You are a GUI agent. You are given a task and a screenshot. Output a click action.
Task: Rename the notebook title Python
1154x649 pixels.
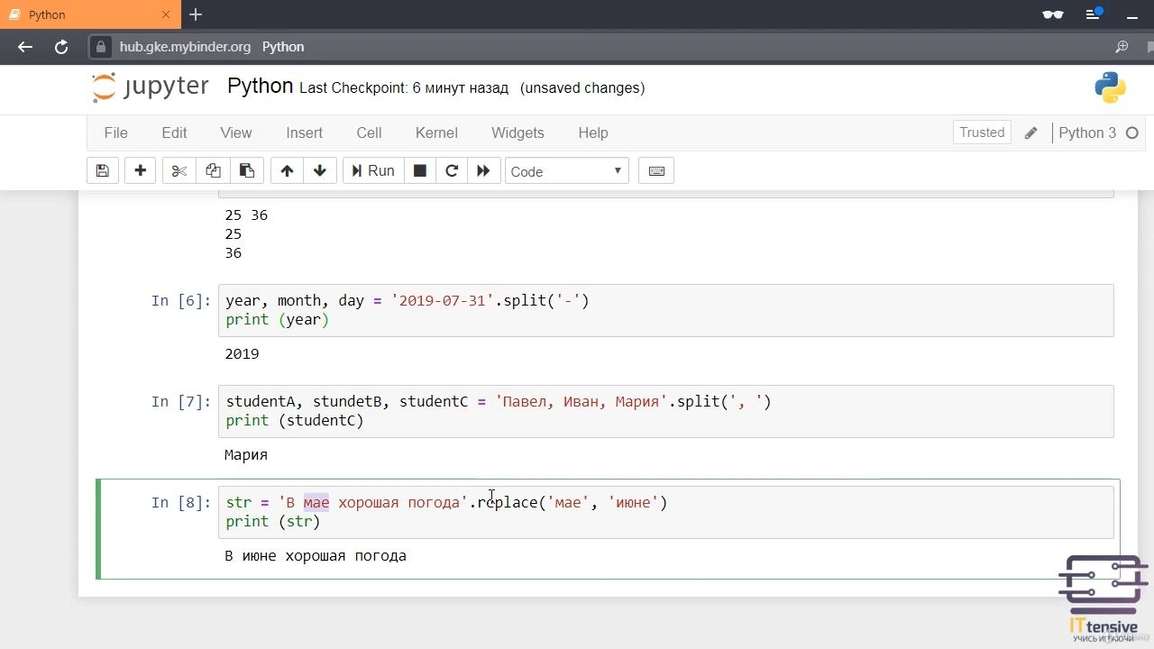tap(260, 86)
